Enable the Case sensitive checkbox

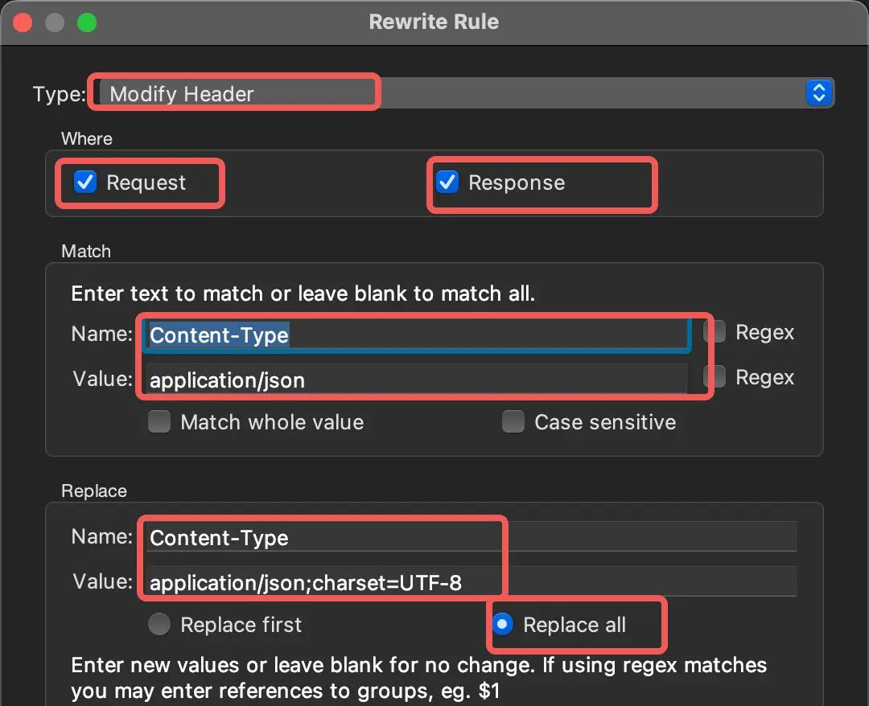[x=513, y=422]
